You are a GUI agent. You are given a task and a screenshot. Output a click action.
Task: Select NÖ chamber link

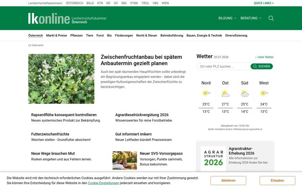pyautogui.click(x=108, y=3)
